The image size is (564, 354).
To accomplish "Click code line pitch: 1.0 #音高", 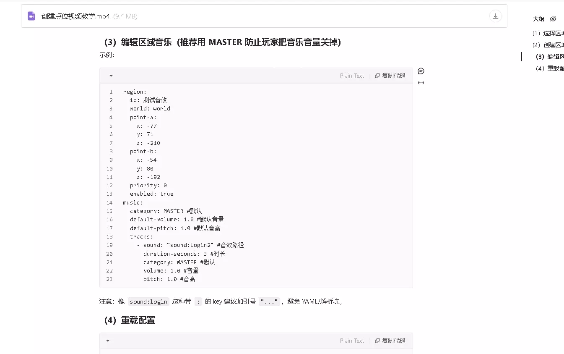I will point(169,279).
